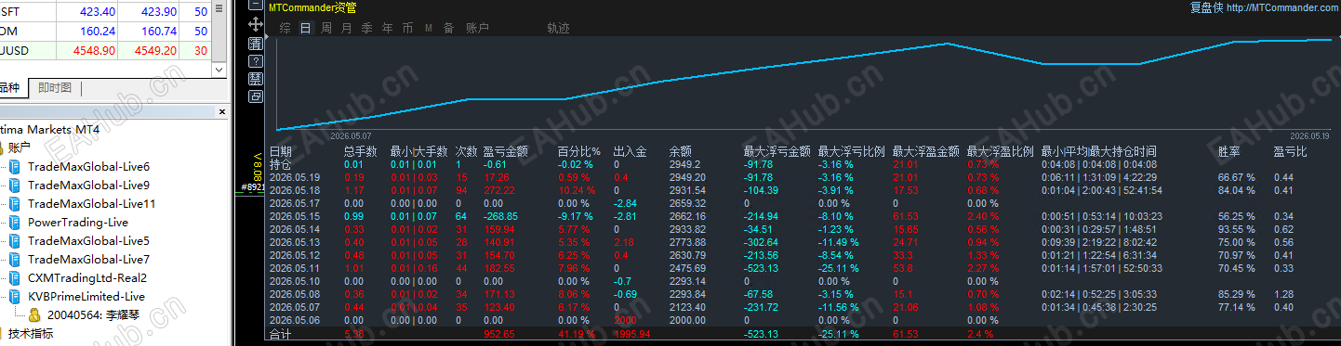Click the 盈亏比 column header

1290,151
